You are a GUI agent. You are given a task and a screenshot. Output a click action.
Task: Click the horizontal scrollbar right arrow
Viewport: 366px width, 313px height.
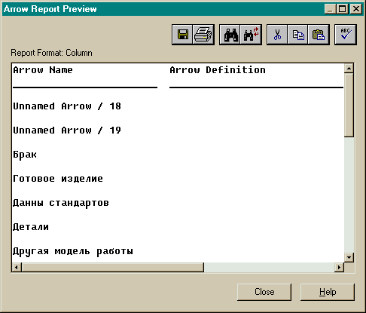point(339,267)
